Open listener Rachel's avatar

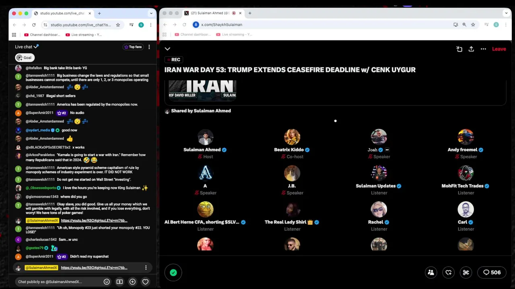(x=379, y=209)
